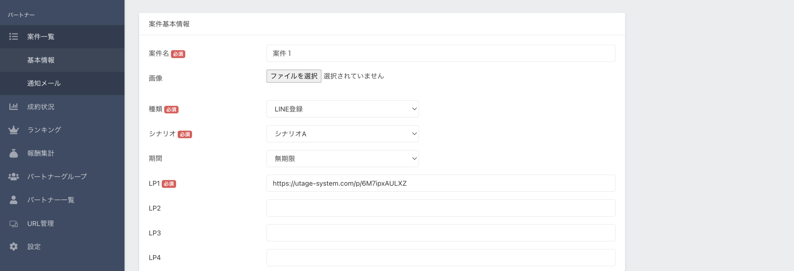
Task: Select 基本情報 in the sidebar submenu
Action: (x=41, y=60)
